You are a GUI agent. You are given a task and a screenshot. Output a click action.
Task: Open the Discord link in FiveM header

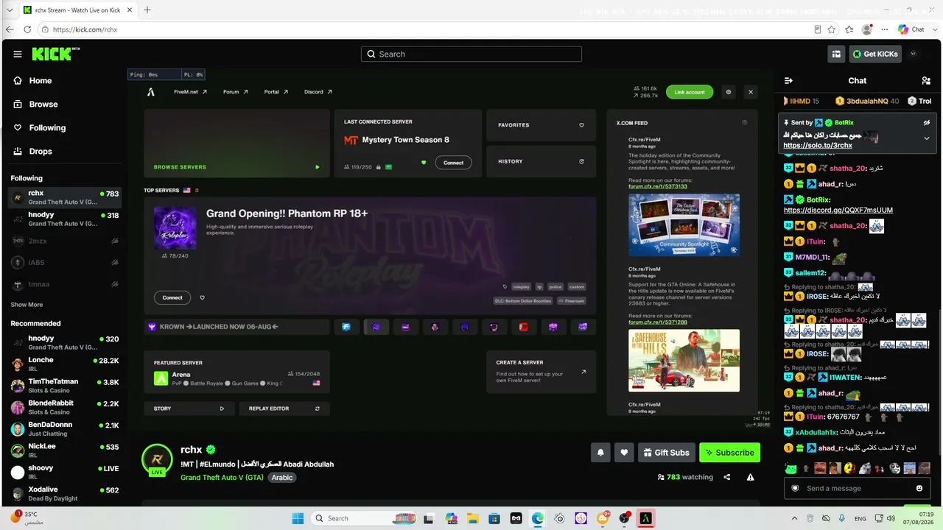point(318,92)
